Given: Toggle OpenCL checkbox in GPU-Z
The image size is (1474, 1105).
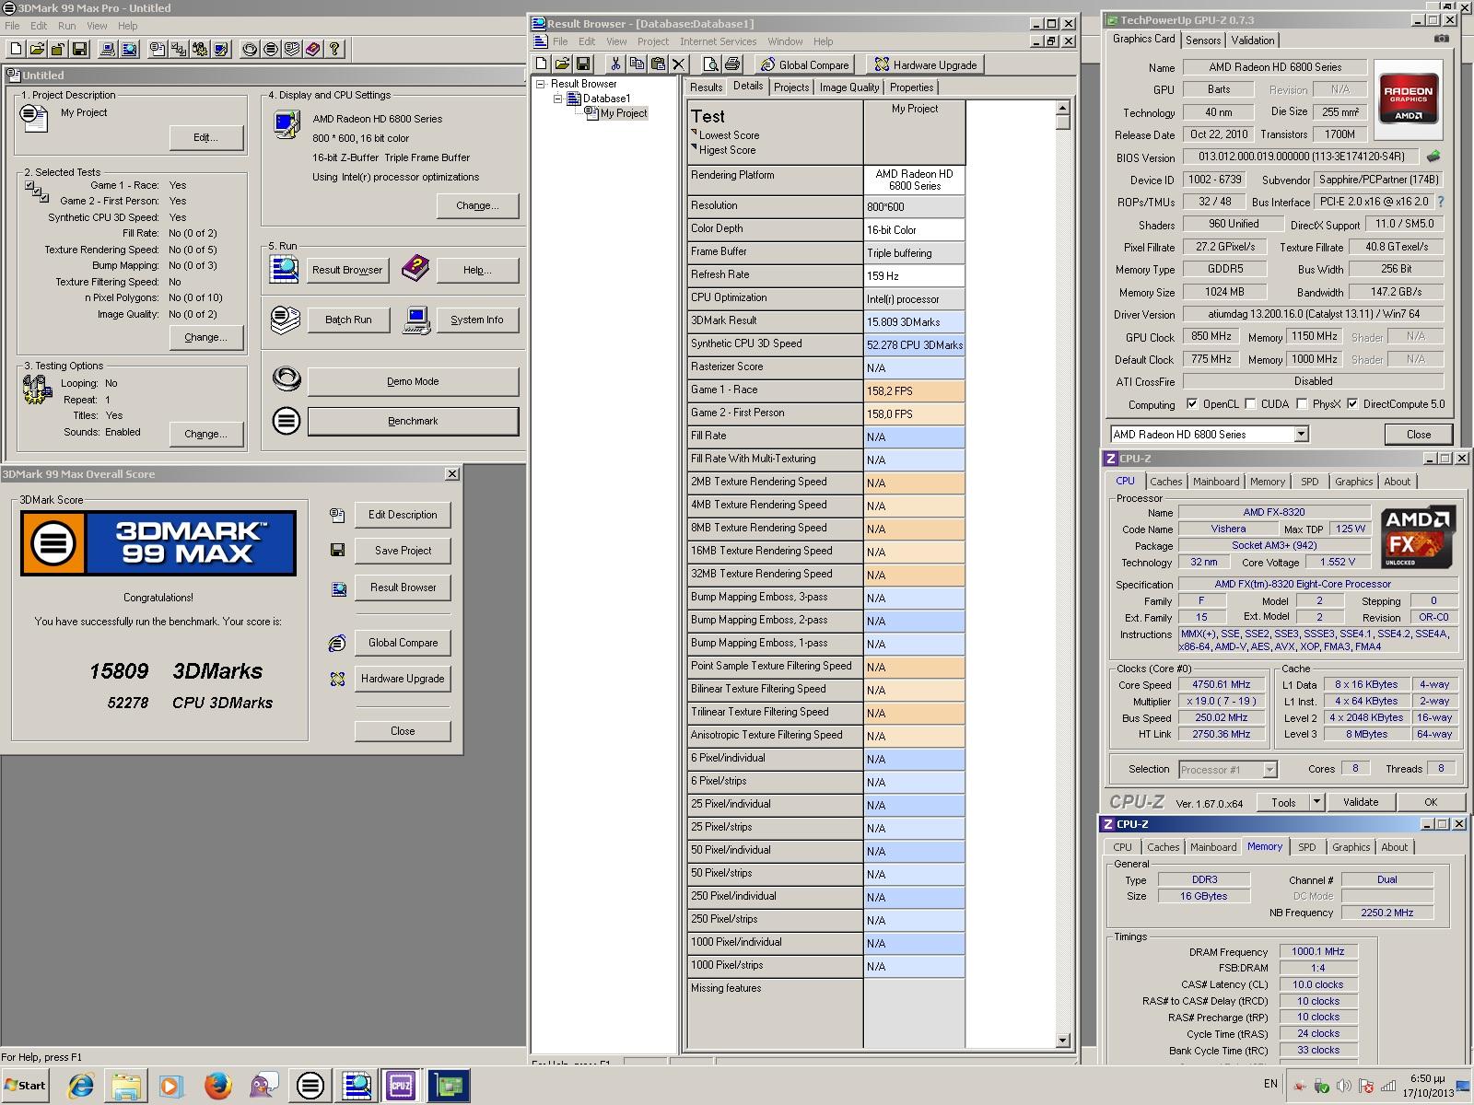Looking at the screenshot, I should [x=1192, y=403].
